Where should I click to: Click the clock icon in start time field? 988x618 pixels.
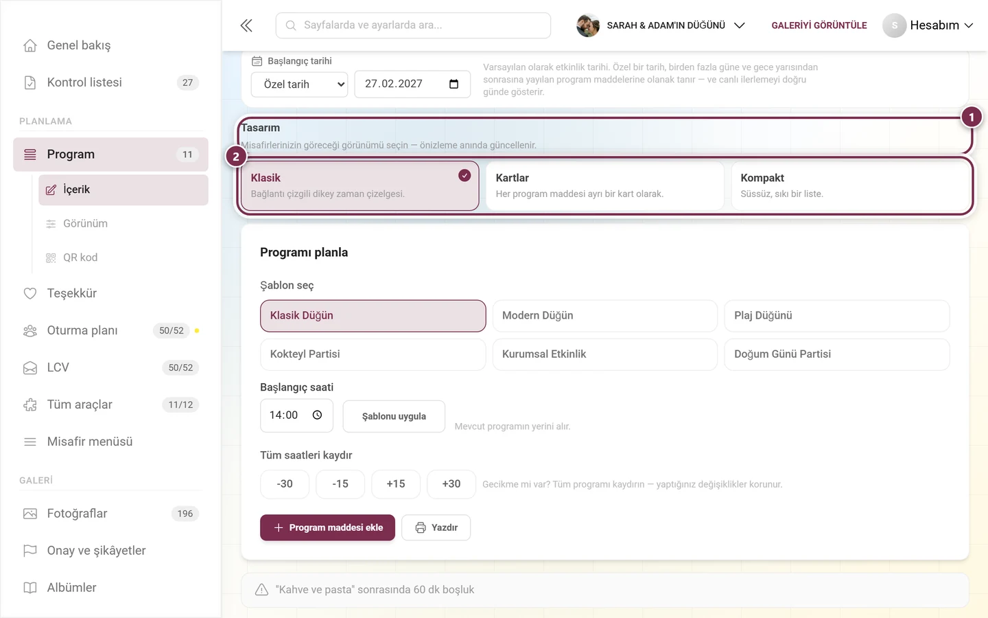click(x=317, y=415)
